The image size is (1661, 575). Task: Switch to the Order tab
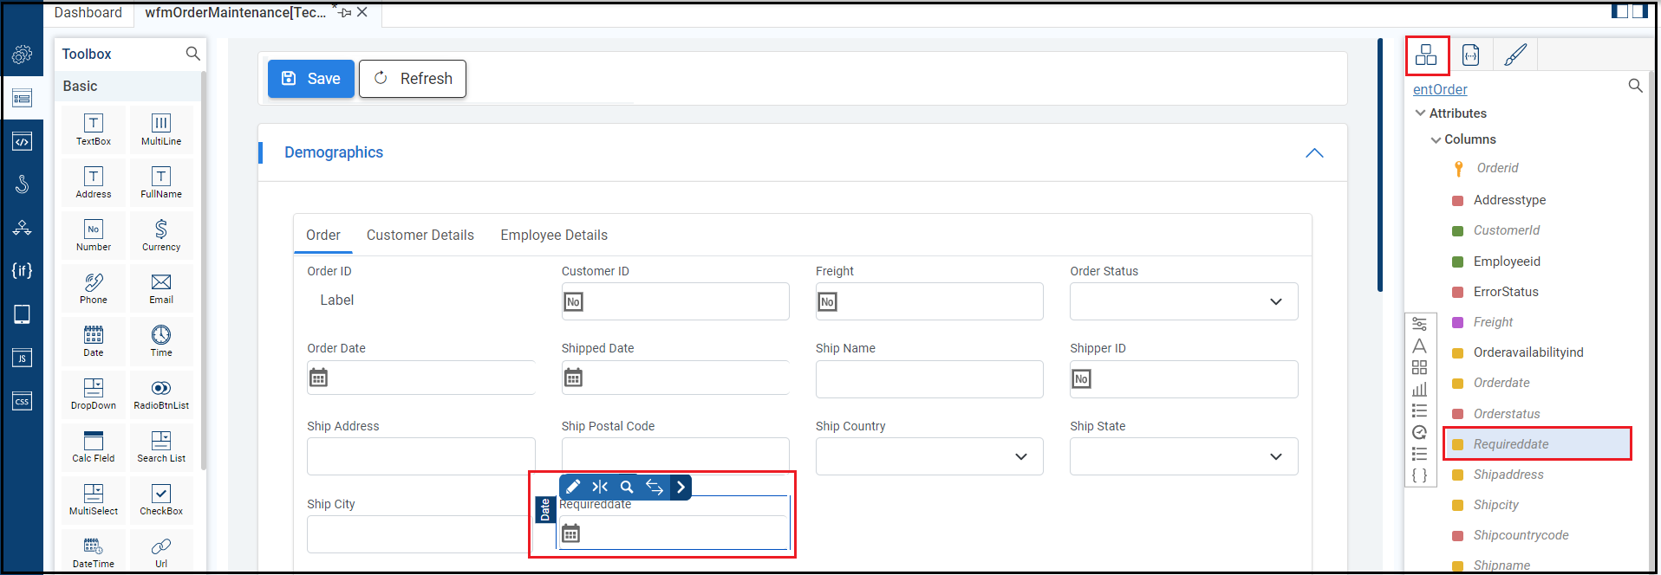(322, 235)
